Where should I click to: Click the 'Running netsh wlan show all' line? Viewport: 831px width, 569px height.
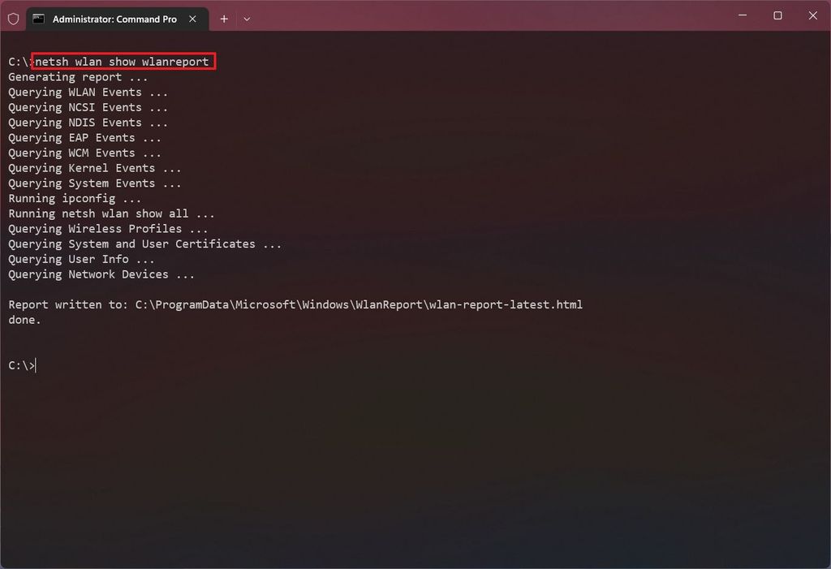[x=110, y=213]
